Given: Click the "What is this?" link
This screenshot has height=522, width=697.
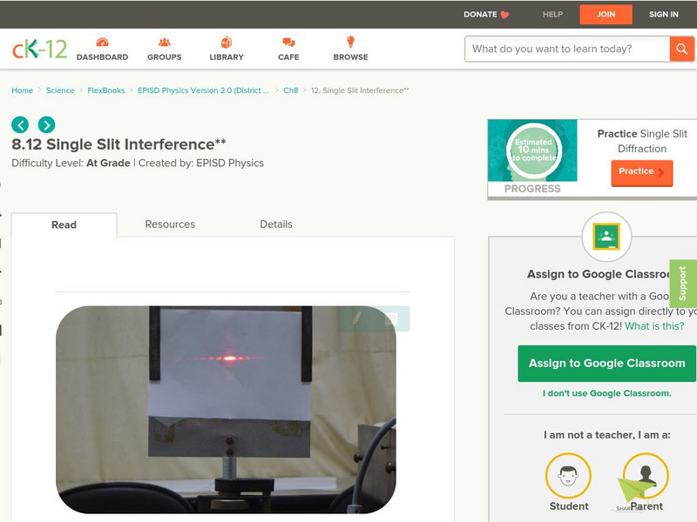Looking at the screenshot, I should point(654,326).
